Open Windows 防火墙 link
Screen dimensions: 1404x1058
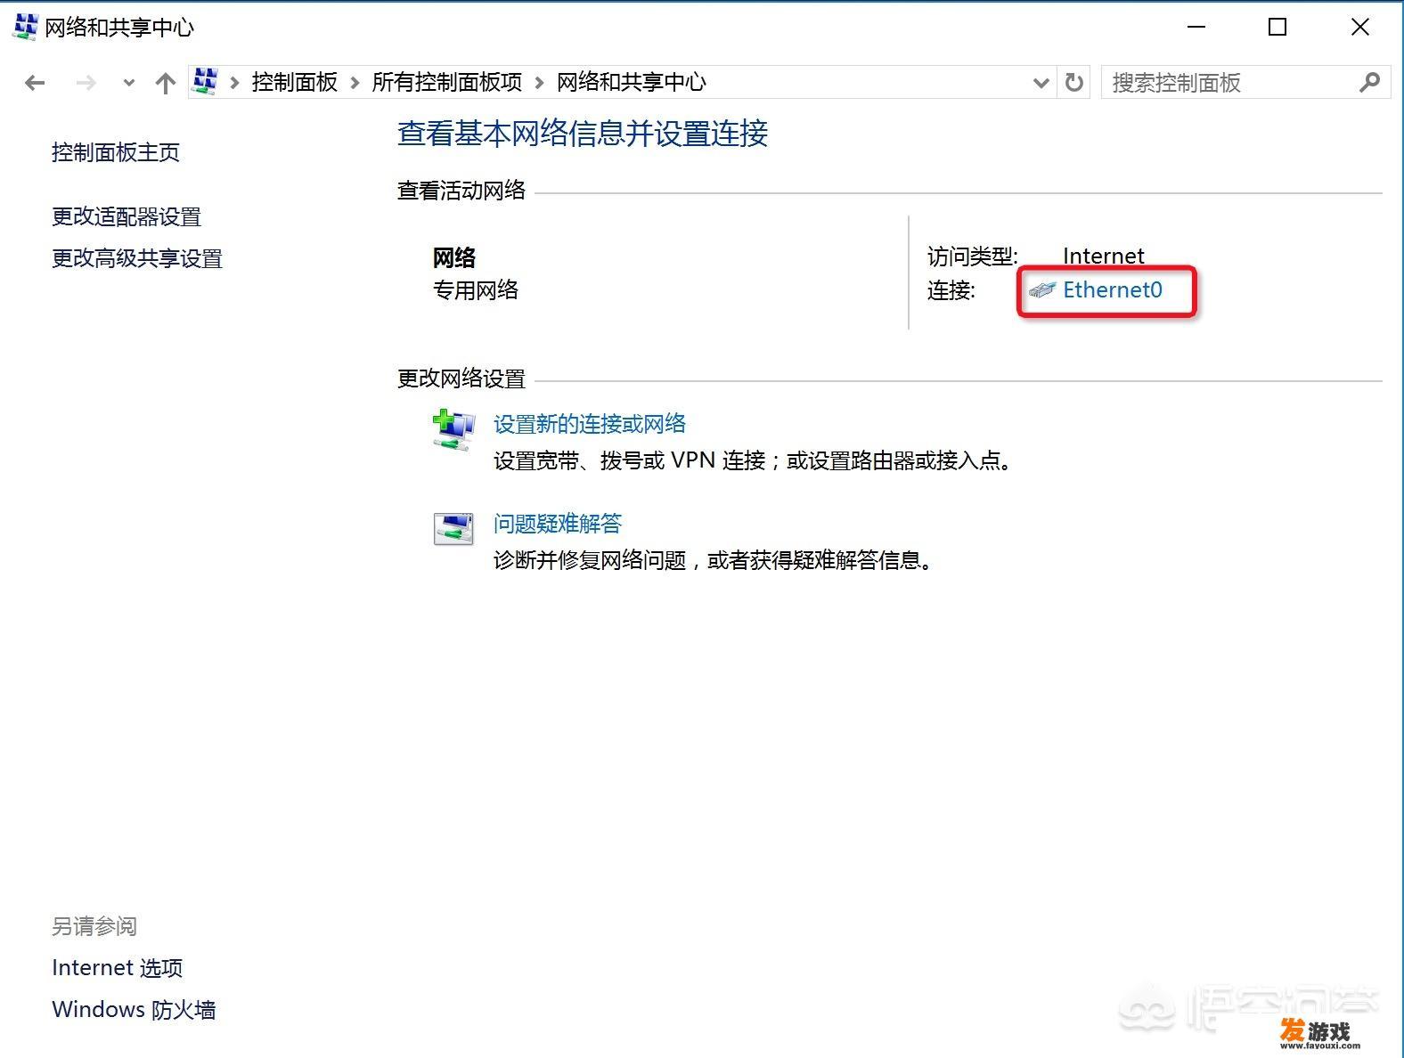[134, 1010]
